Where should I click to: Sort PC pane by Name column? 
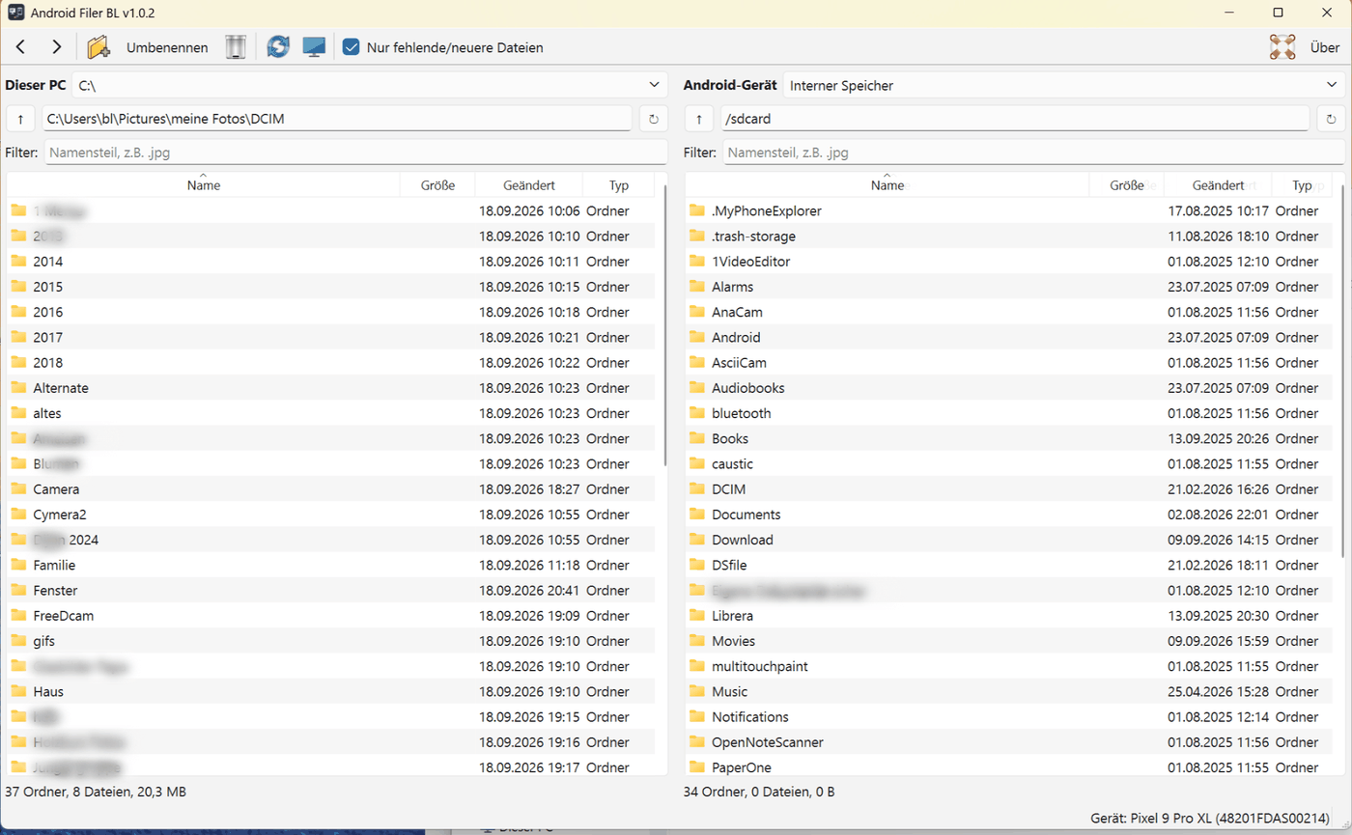(x=204, y=184)
